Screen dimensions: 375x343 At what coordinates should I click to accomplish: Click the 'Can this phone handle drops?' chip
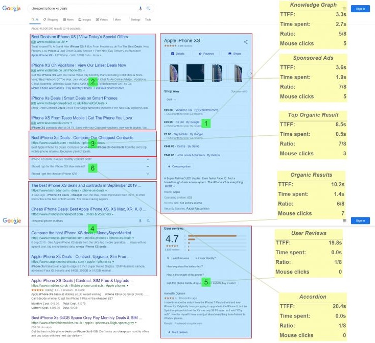point(184,283)
